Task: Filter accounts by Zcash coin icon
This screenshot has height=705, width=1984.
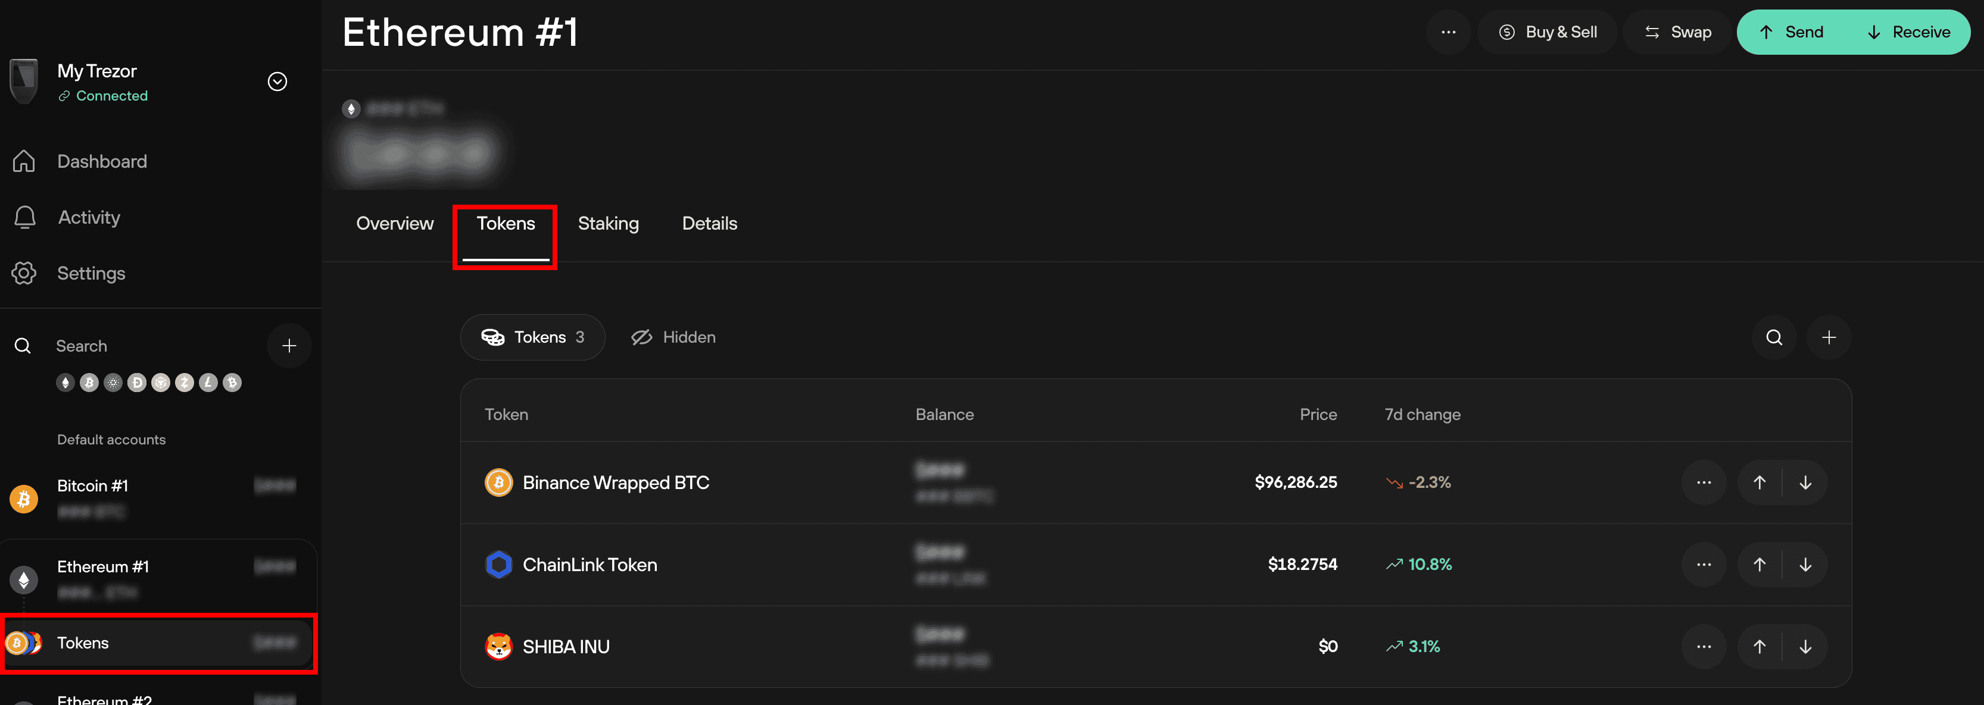Action: click(184, 383)
